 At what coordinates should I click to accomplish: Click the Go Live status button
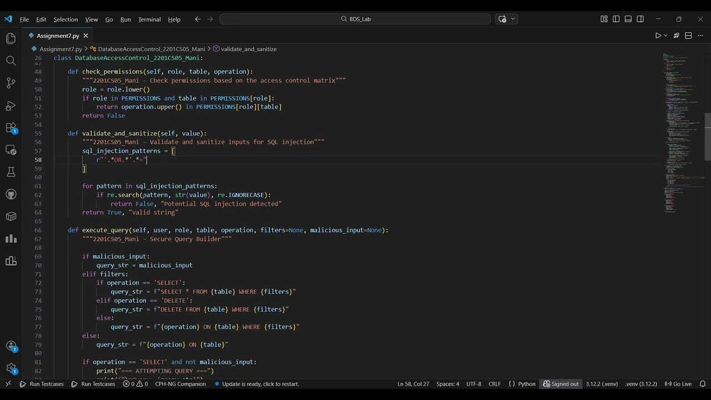click(x=678, y=384)
